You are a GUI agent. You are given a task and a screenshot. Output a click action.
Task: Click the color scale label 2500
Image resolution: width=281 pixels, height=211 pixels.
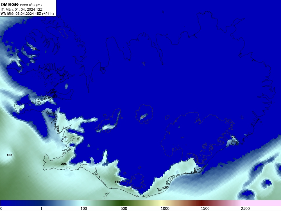[x=245, y=208]
